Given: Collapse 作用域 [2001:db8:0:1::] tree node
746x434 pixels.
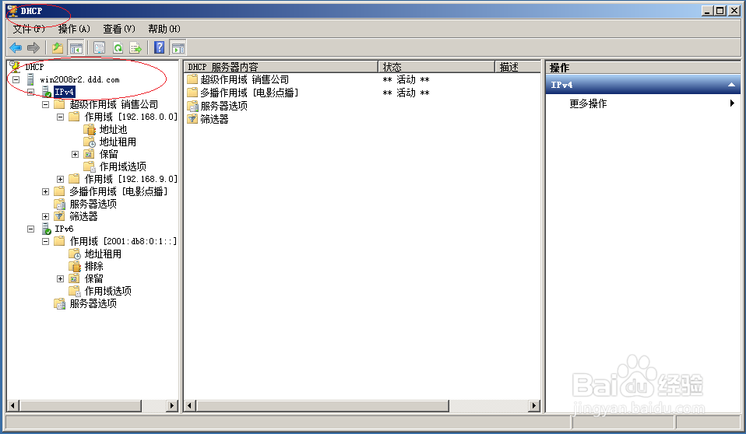Looking at the screenshot, I should (x=46, y=241).
